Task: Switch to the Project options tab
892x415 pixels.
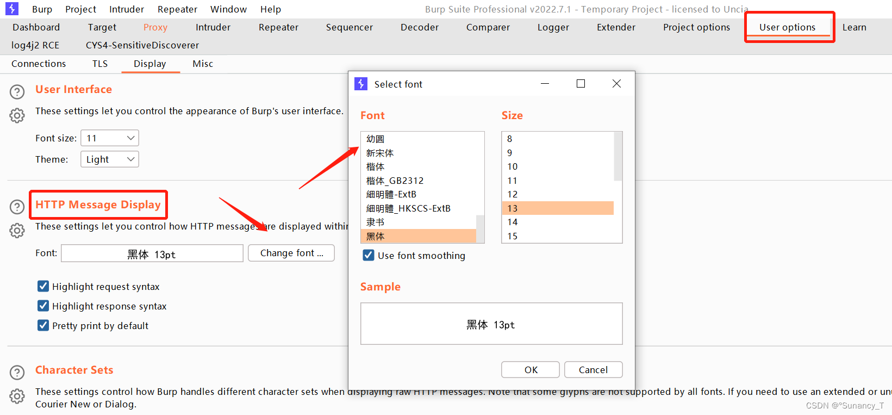Action: coord(696,27)
